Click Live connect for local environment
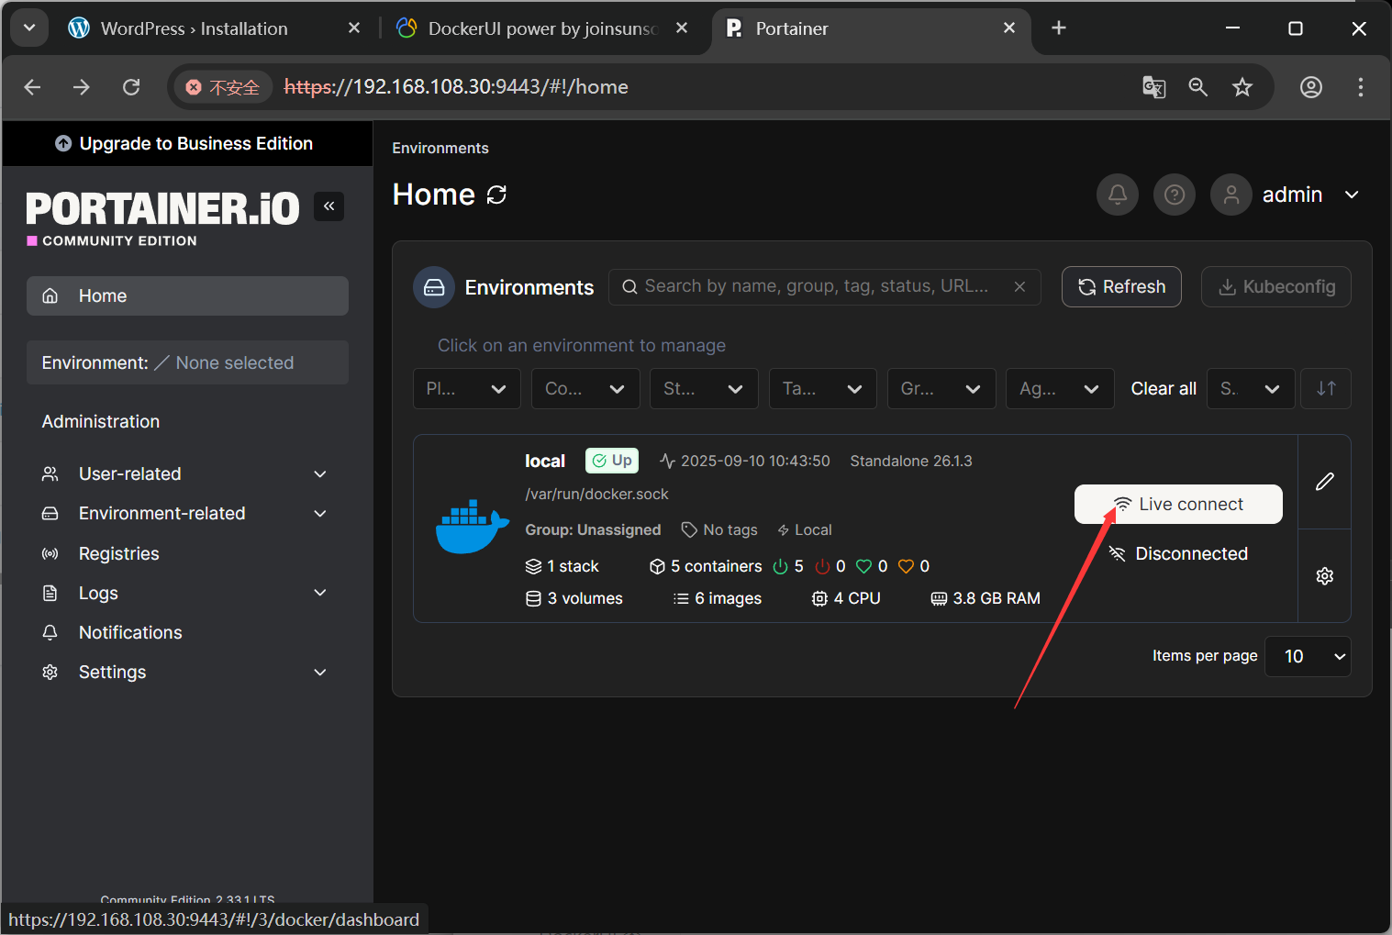Screen dimensions: 1392x935 point(1178,505)
